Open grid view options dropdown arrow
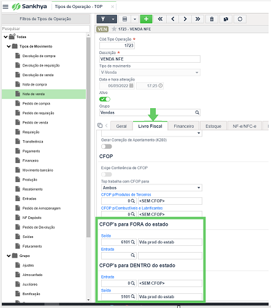 coord(135,19)
